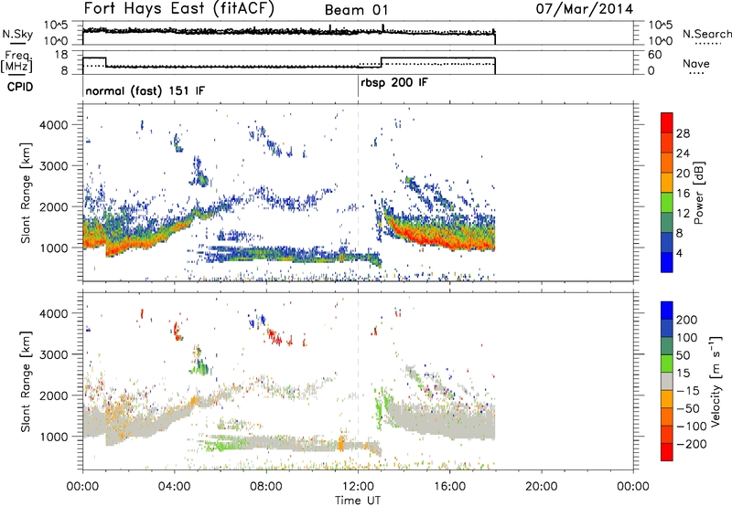Click the "3000" tick of the power panel

pyautogui.click(x=54, y=166)
